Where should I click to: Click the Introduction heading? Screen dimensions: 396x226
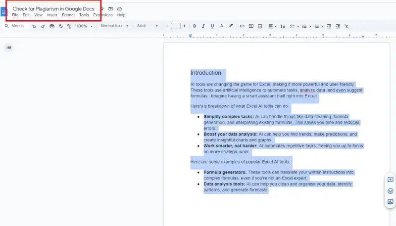tap(205, 73)
